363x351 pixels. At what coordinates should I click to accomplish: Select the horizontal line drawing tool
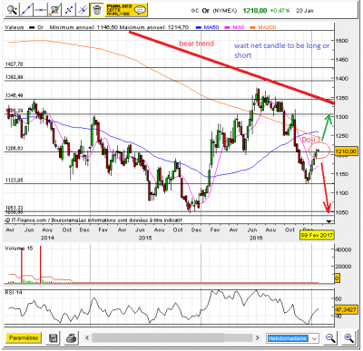click(40, 10)
